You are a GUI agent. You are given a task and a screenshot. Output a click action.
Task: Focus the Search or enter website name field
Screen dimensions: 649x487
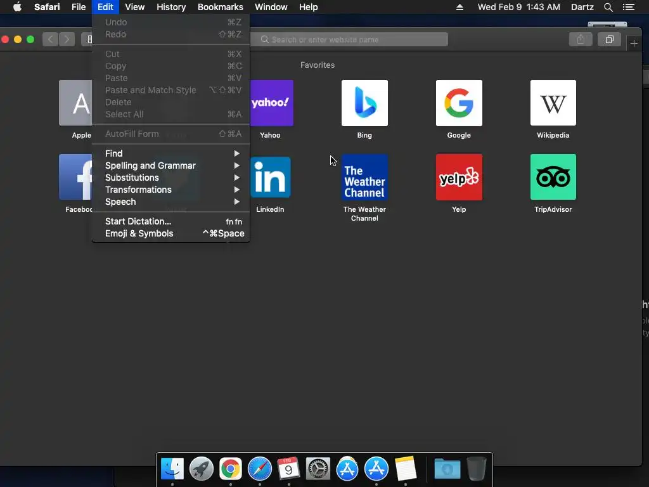[349, 39]
